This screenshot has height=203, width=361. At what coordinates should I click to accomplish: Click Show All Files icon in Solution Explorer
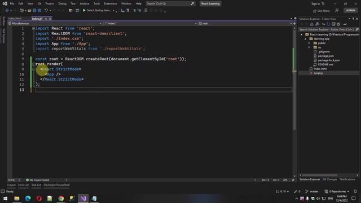[x=338, y=24]
